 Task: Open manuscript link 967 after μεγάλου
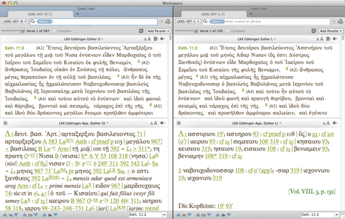(x=156, y=141)
